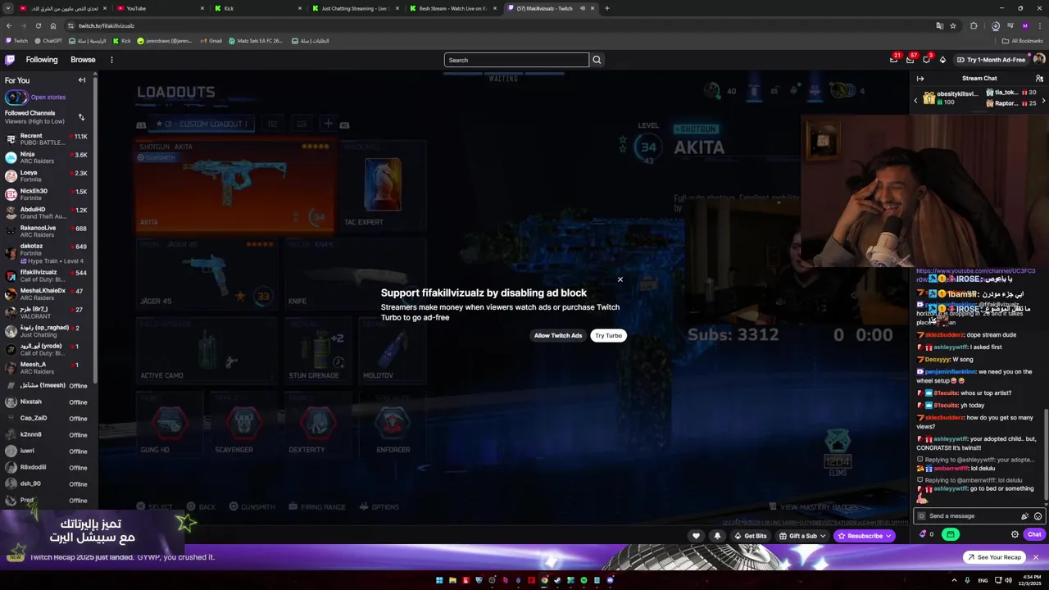Open NickEh30 channel in sidebar
Viewport: 1049px width, 590px height.
point(47,194)
